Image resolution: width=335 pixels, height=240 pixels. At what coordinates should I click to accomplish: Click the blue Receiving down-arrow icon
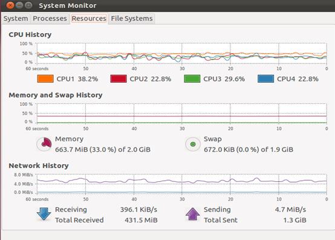coord(44,214)
